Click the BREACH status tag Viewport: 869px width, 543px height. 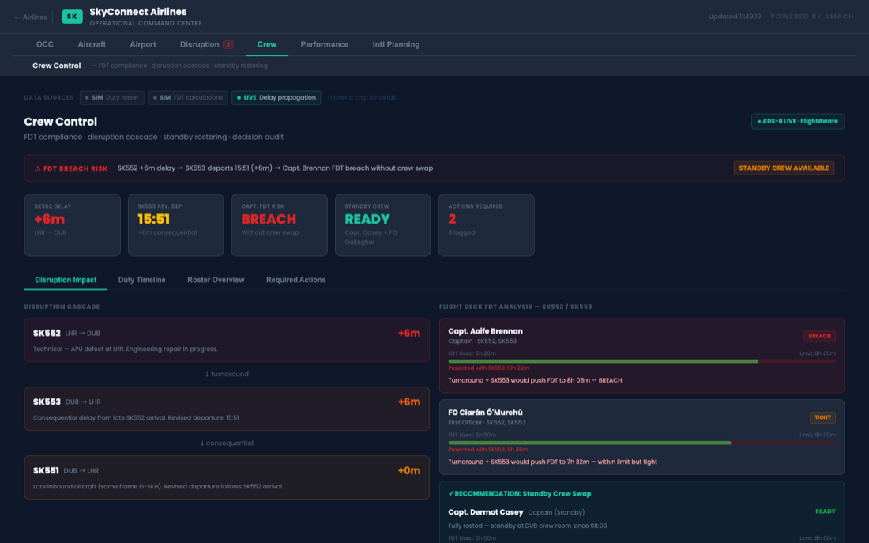pyautogui.click(x=819, y=336)
